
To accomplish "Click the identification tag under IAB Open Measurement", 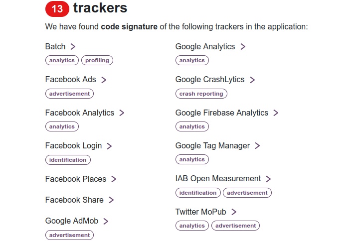I will (x=198, y=193).
